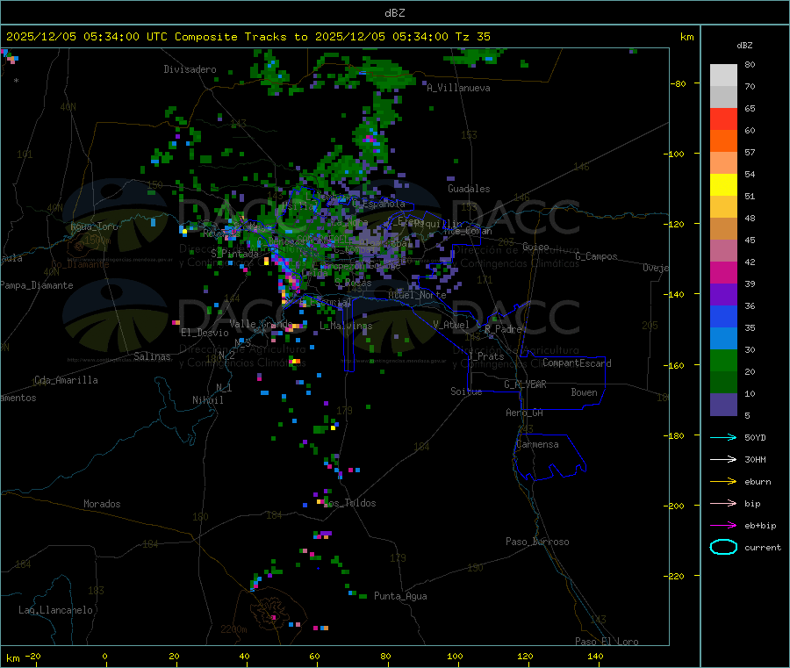Click the Guadales map label
Viewport: 790px width, 668px height.
(469, 189)
